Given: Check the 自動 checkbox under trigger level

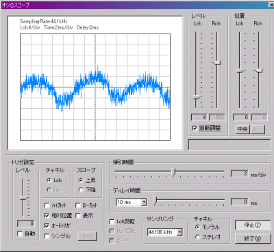Looking at the screenshot, I should click(x=20, y=234).
